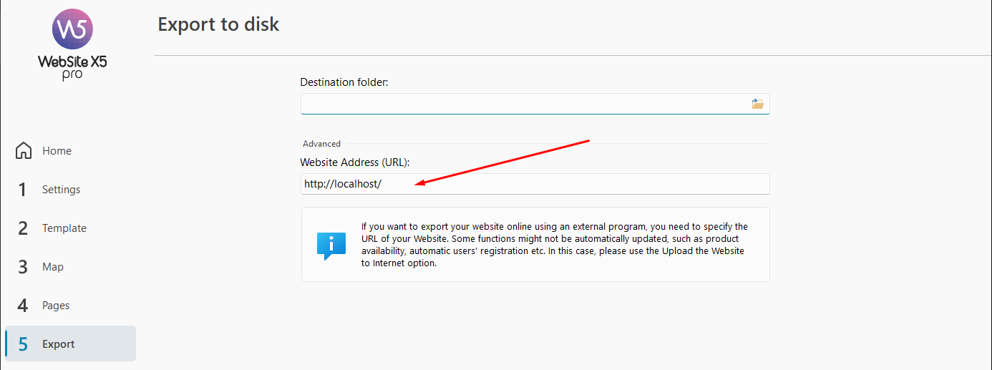
Task: Select step number 2 beside Template
Action: click(23, 228)
